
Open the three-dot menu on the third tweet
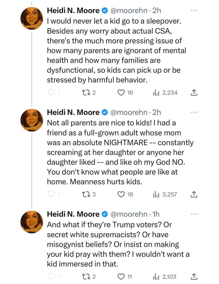tap(195, 213)
